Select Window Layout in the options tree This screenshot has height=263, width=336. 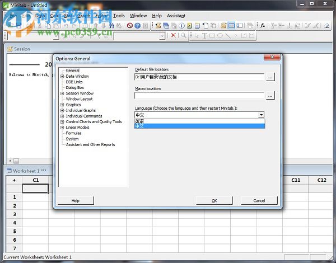80,99
